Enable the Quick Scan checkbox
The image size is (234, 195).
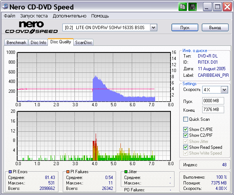click(186, 119)
